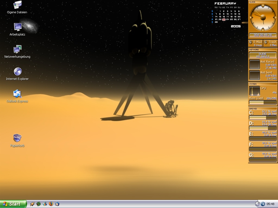This screenshot has width=278, height=208.
Task: Click drive F: label
Action: (251, 145)
